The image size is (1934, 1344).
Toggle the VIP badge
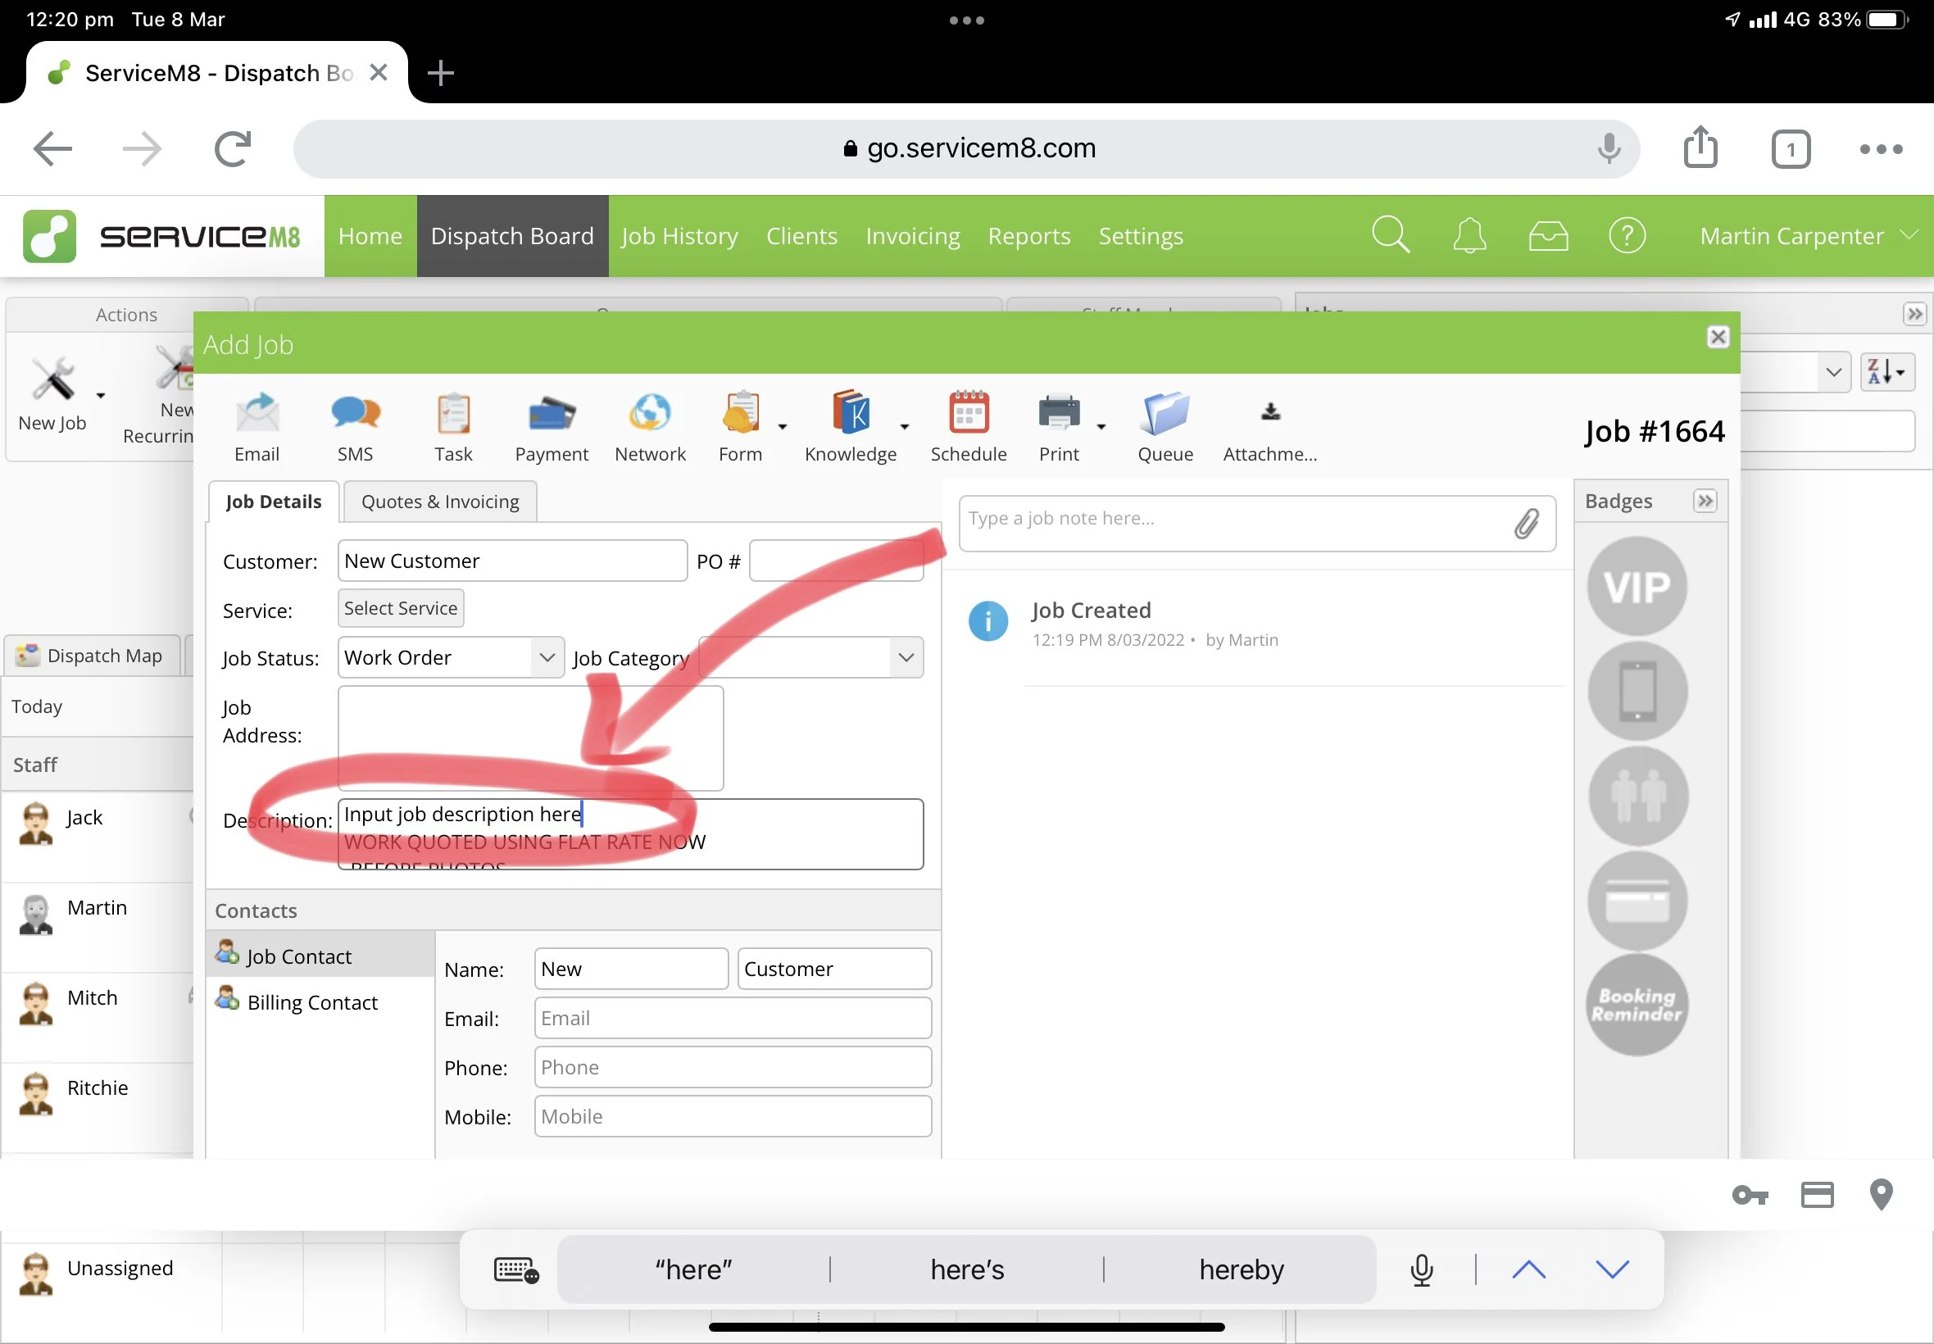pyautogui.click(x=1637, y=587)
